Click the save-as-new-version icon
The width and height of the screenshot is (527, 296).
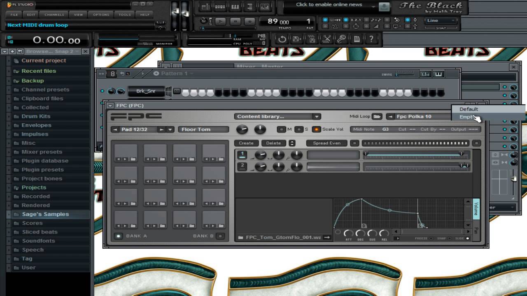tap(297, 39)
